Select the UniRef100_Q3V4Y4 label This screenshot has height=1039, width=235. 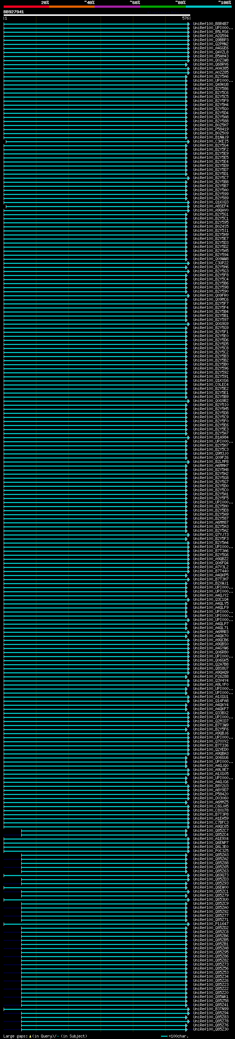(211, 680)
